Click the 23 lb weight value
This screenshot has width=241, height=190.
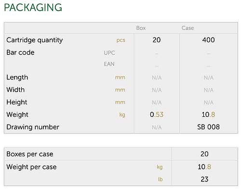pos(204,179)
